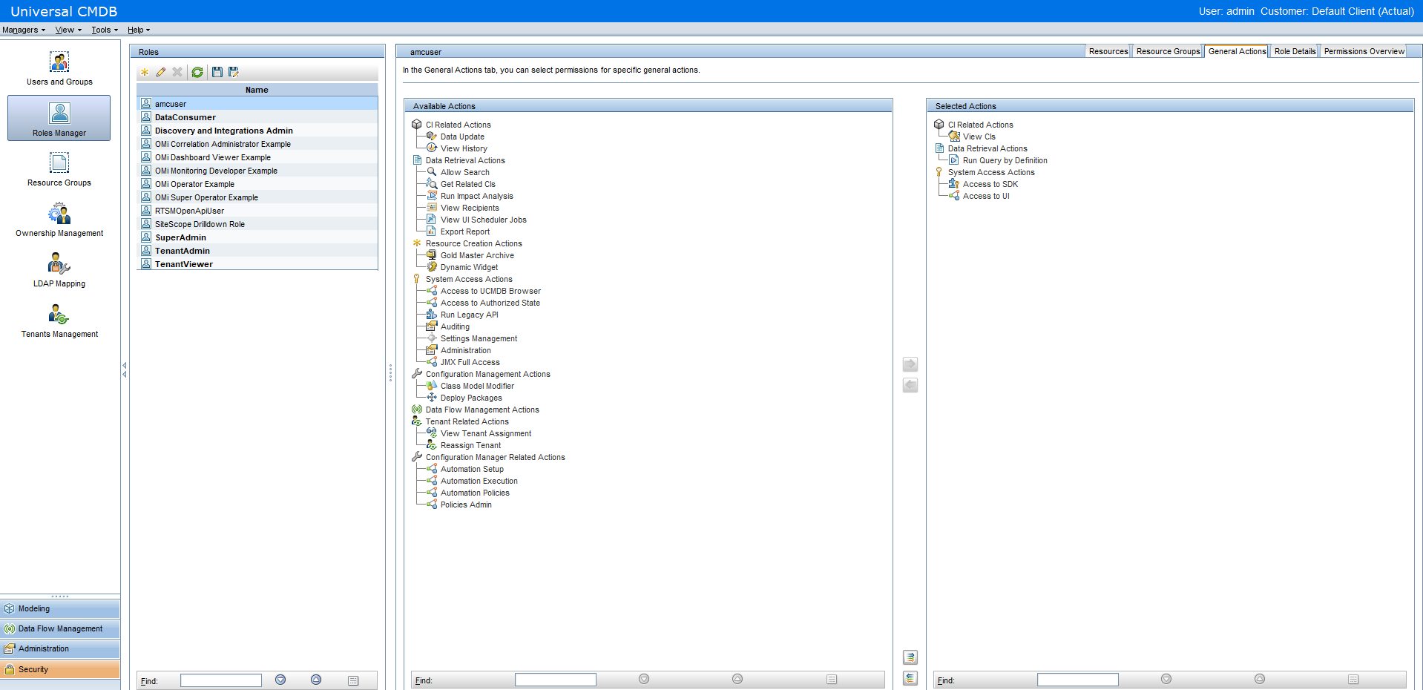
Task: Click Find field in Available Actions pane
Action: (556, 680)
